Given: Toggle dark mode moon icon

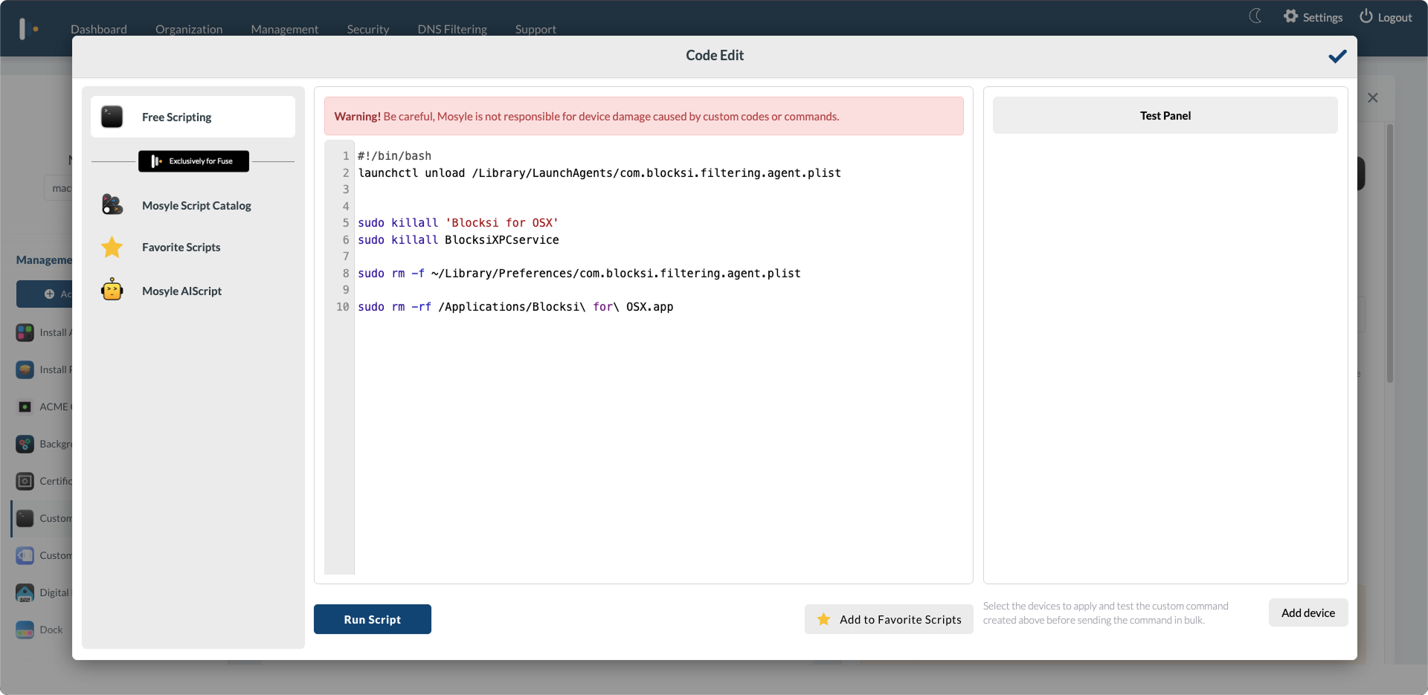Looking at the screenshot, I should coord(1255,16).
